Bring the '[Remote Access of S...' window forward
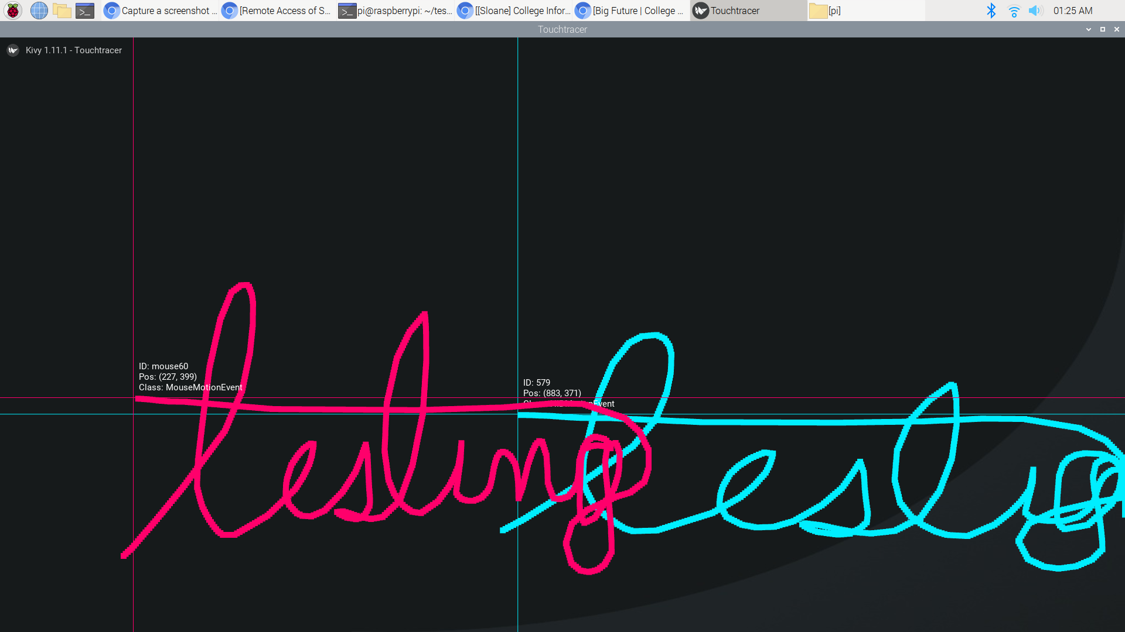1125x632 pixels. [x=275, y=10]
